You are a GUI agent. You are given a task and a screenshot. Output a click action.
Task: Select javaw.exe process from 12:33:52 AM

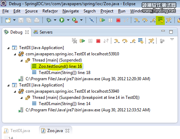click(84, 110)
